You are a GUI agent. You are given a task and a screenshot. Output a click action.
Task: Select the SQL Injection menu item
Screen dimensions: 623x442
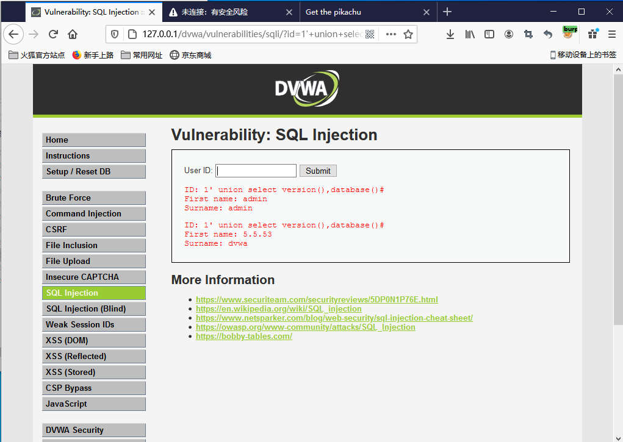tap(94, 293)
